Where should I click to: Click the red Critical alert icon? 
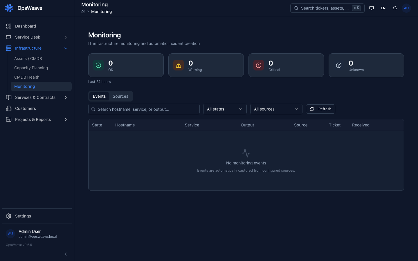click(x=259, y=65)
